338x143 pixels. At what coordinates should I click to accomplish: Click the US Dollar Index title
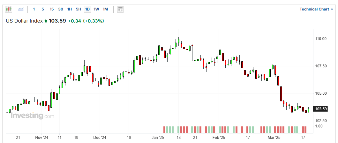(24, 21)
